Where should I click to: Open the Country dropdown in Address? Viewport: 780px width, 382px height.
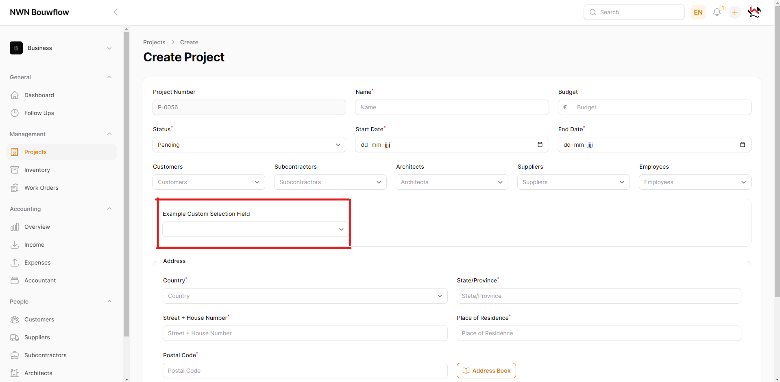pyautogui.click(x=305, y=296)
